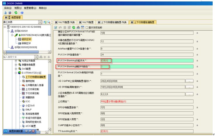Click the green refresh icon in the form toolbar
The height and width of the screenshot is (136, 215).
coord(74,27)
